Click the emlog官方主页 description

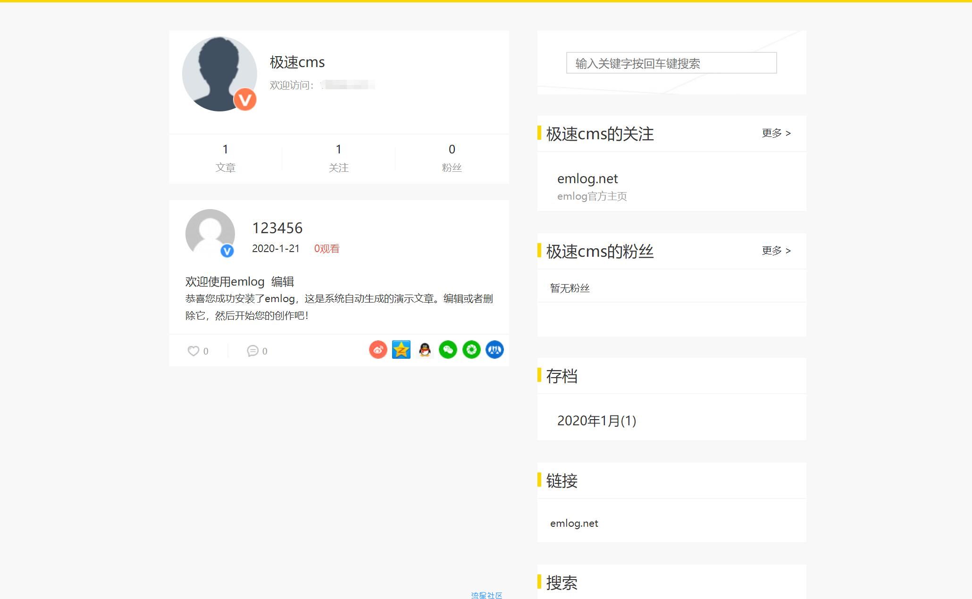(x=592, y=196)
